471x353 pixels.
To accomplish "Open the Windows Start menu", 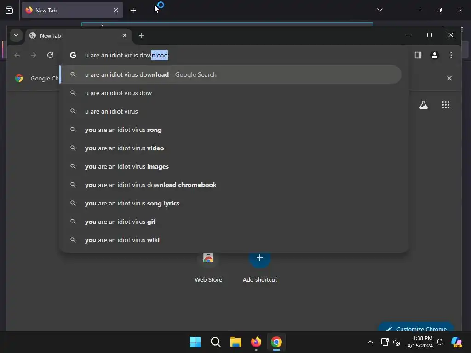I will 195,342.
